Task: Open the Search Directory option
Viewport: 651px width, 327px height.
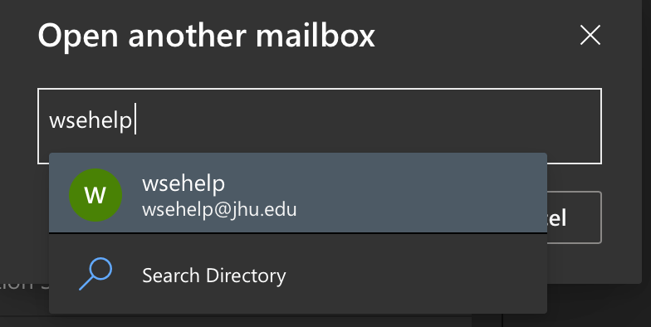Action: coord(297,274)
